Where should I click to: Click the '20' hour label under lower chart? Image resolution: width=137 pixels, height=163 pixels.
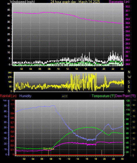[104, 159]
